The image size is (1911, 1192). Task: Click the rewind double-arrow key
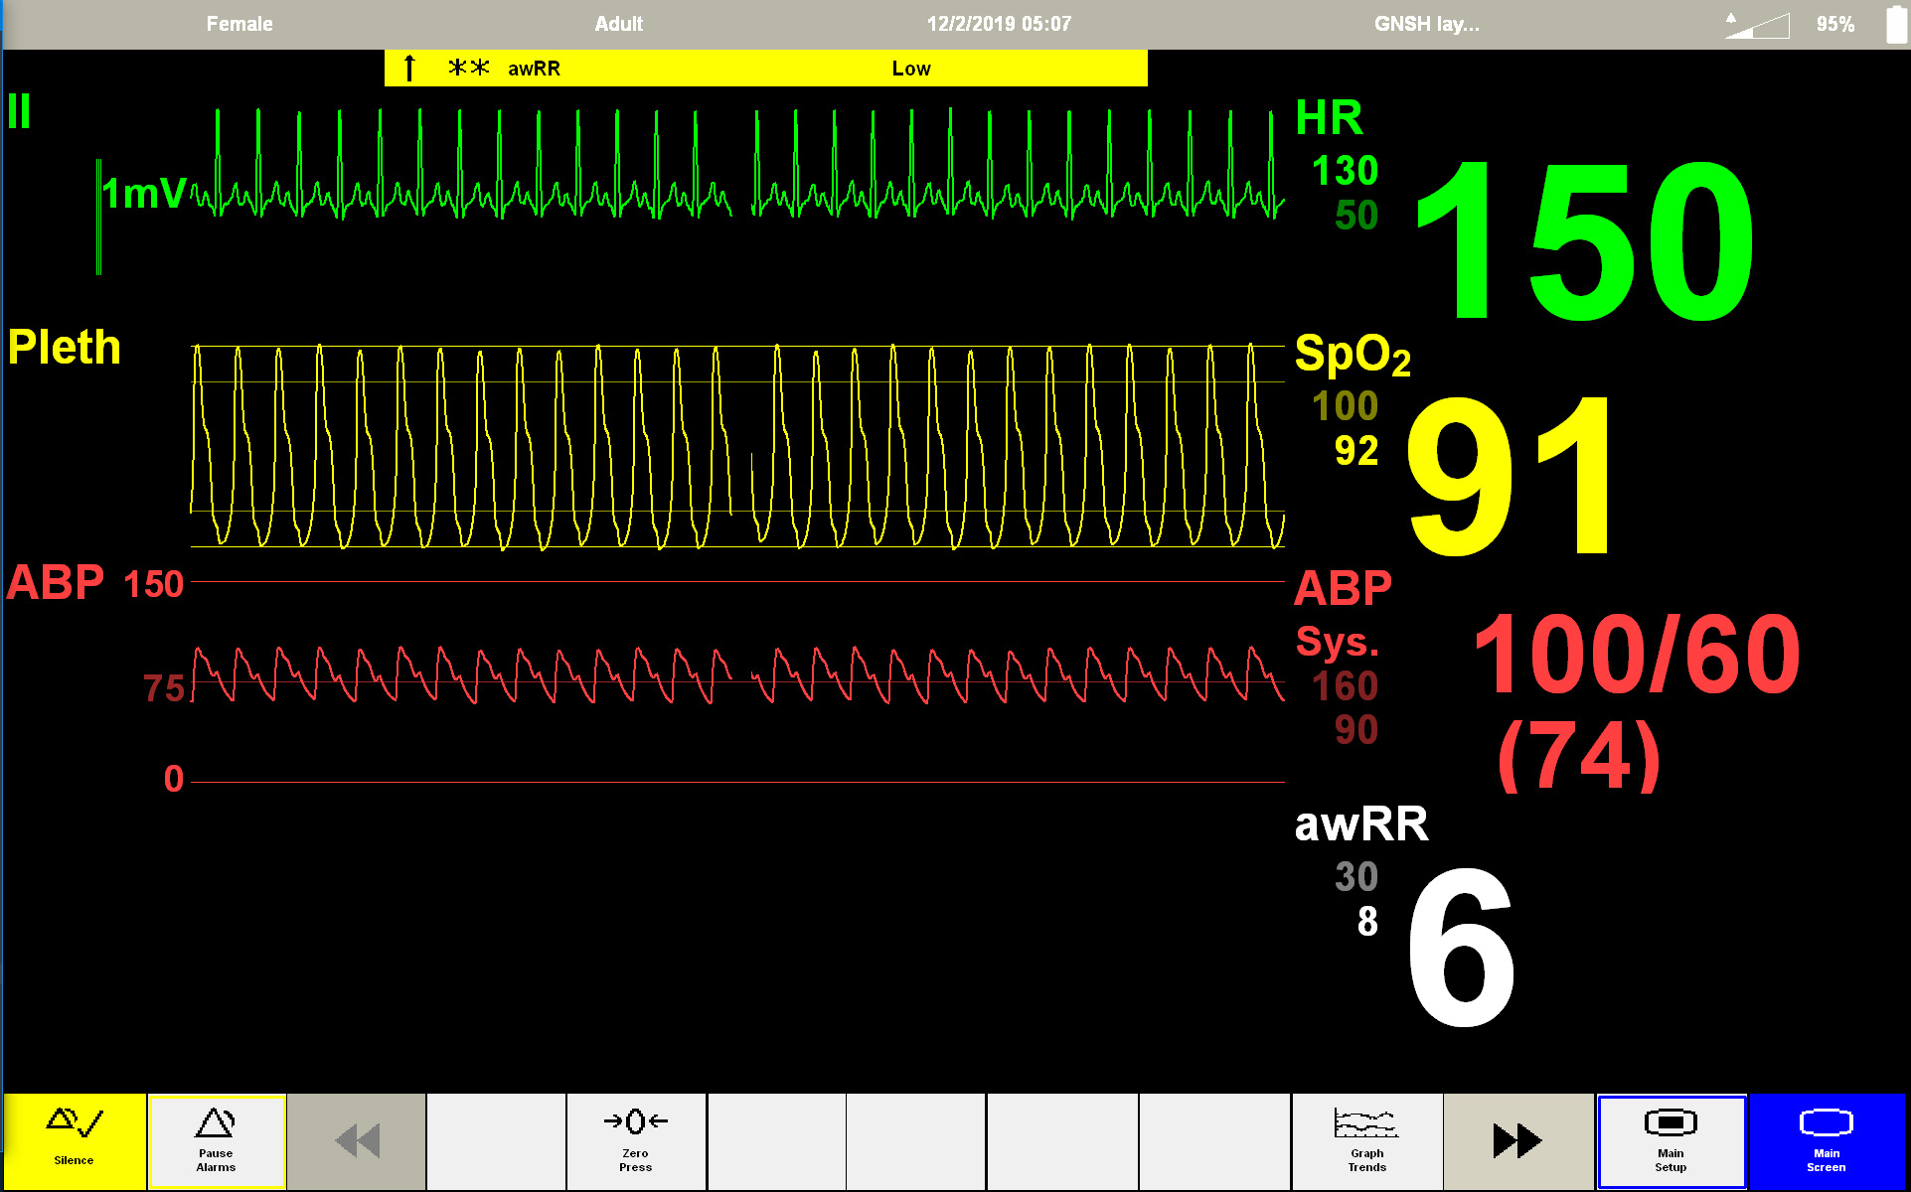tap(357, 1141)
